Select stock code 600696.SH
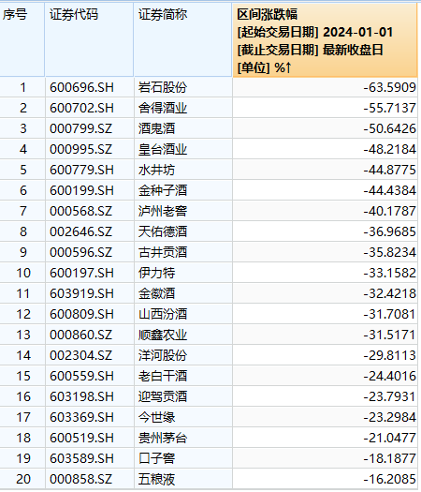 [89, 87]
